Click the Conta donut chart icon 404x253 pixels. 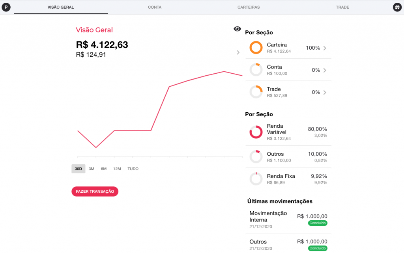pos(256,70)
